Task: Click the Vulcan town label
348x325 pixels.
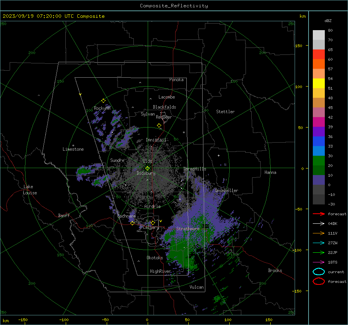Action: coord(196,287)
